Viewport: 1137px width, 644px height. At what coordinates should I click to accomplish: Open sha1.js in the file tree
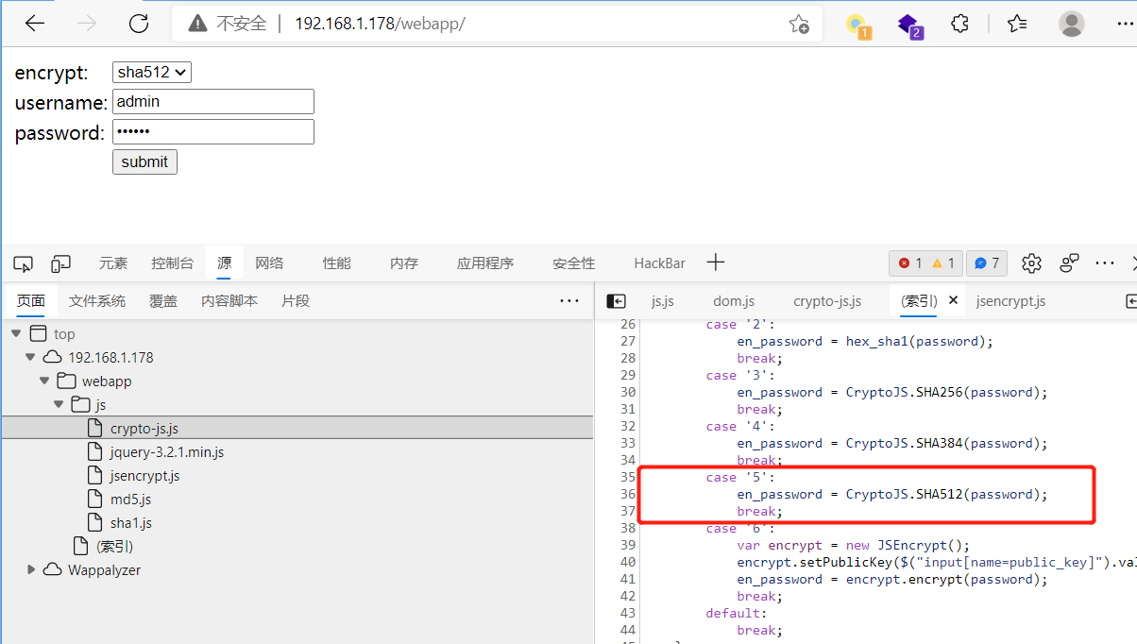pos(130,523)
